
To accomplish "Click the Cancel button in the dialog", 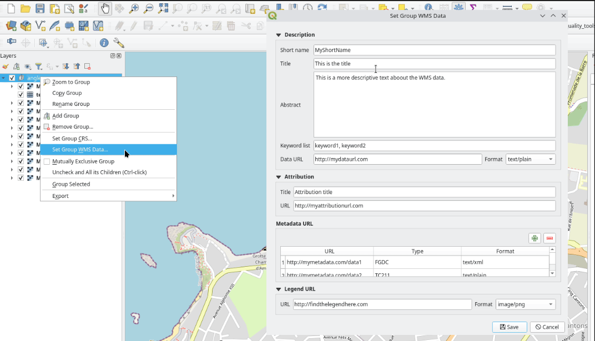I will click(x=547, y=327).
